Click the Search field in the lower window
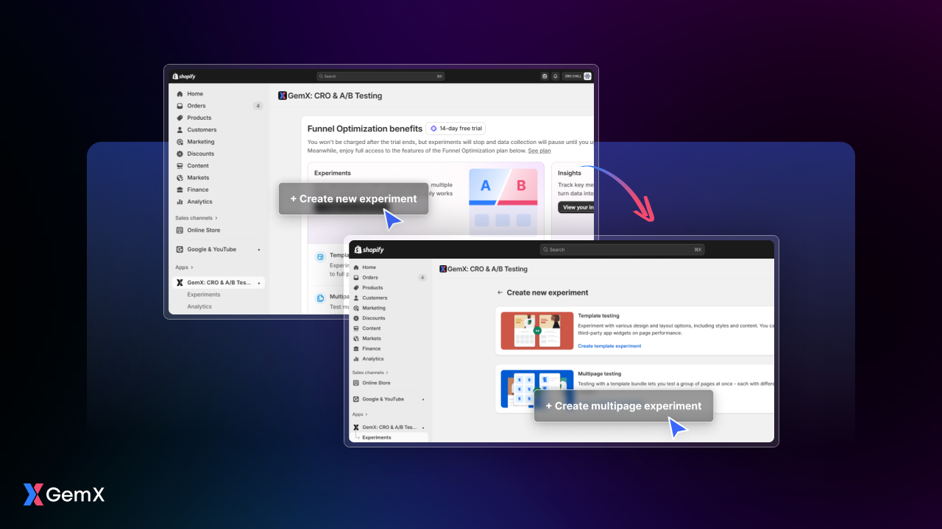 pyautogui.click(x=622, y=250)
